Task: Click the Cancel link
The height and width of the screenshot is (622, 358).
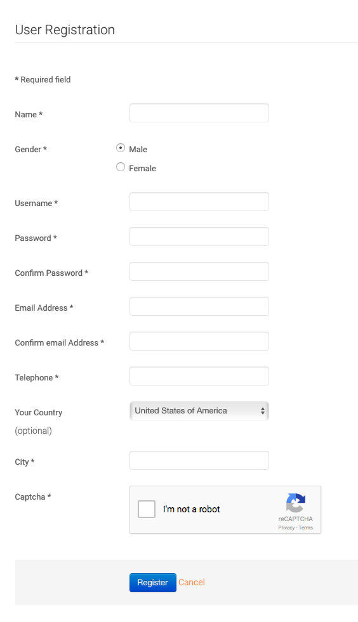Action: coord(192,582)
